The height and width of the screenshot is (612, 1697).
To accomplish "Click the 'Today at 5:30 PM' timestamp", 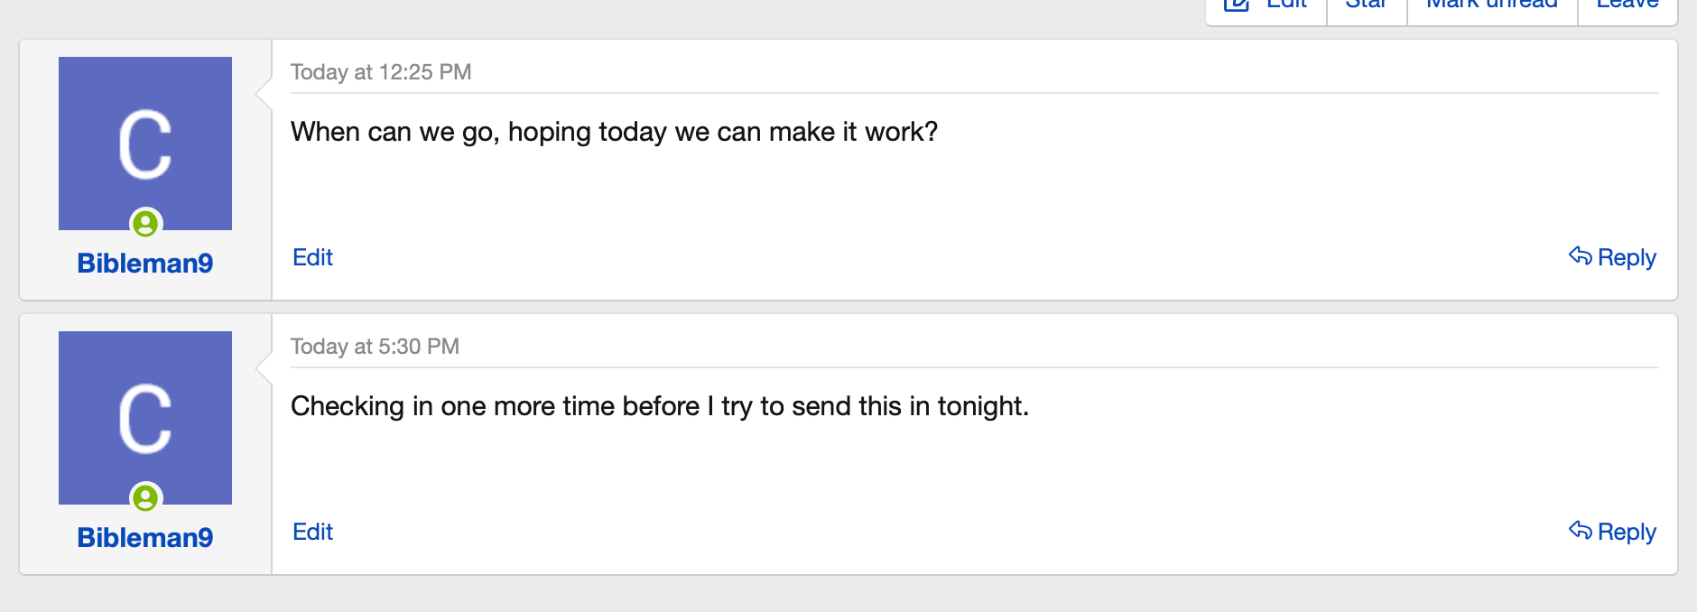I will 375,347.
